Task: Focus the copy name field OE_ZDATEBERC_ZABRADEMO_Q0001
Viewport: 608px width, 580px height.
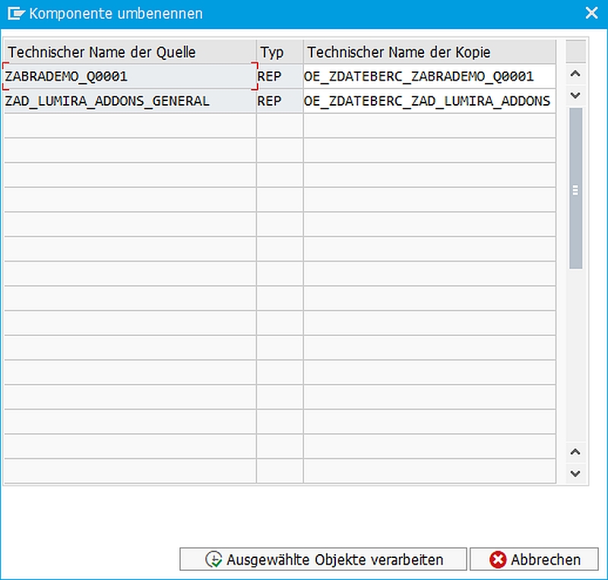Action: click(429, 76)
